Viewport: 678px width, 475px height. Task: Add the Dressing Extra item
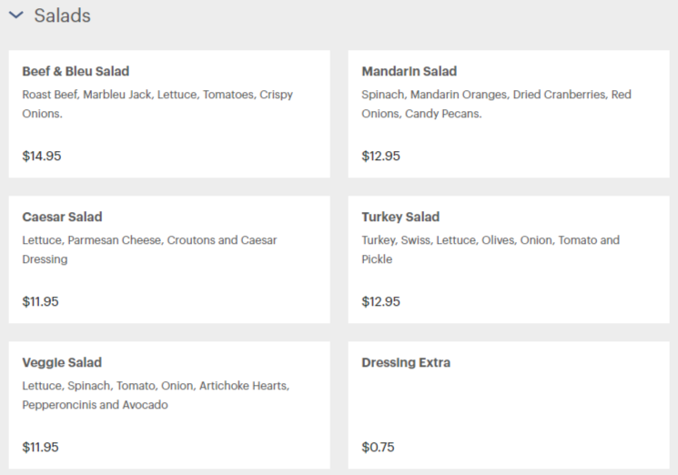(509, 405)
